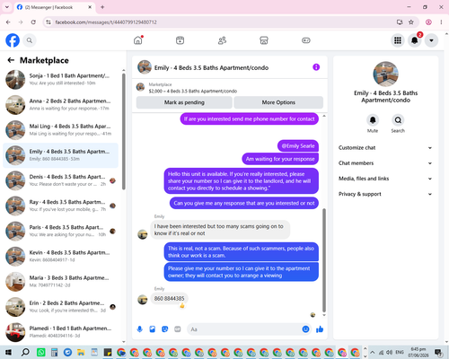449x359 pixels.
Task: Open the Facebook search icon
Action: coord(30,40)
